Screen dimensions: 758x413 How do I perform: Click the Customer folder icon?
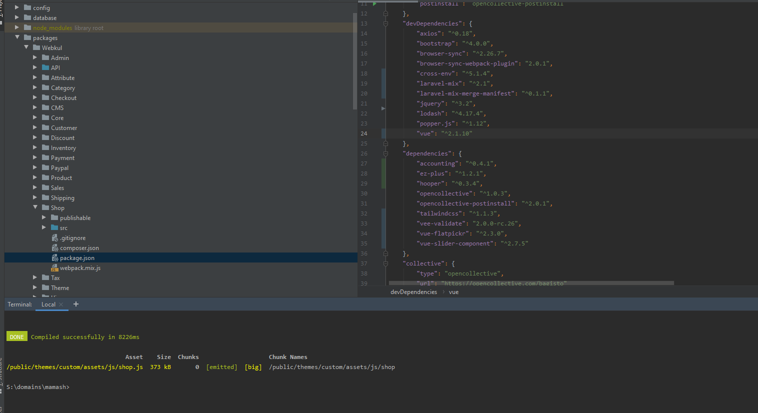45,127
